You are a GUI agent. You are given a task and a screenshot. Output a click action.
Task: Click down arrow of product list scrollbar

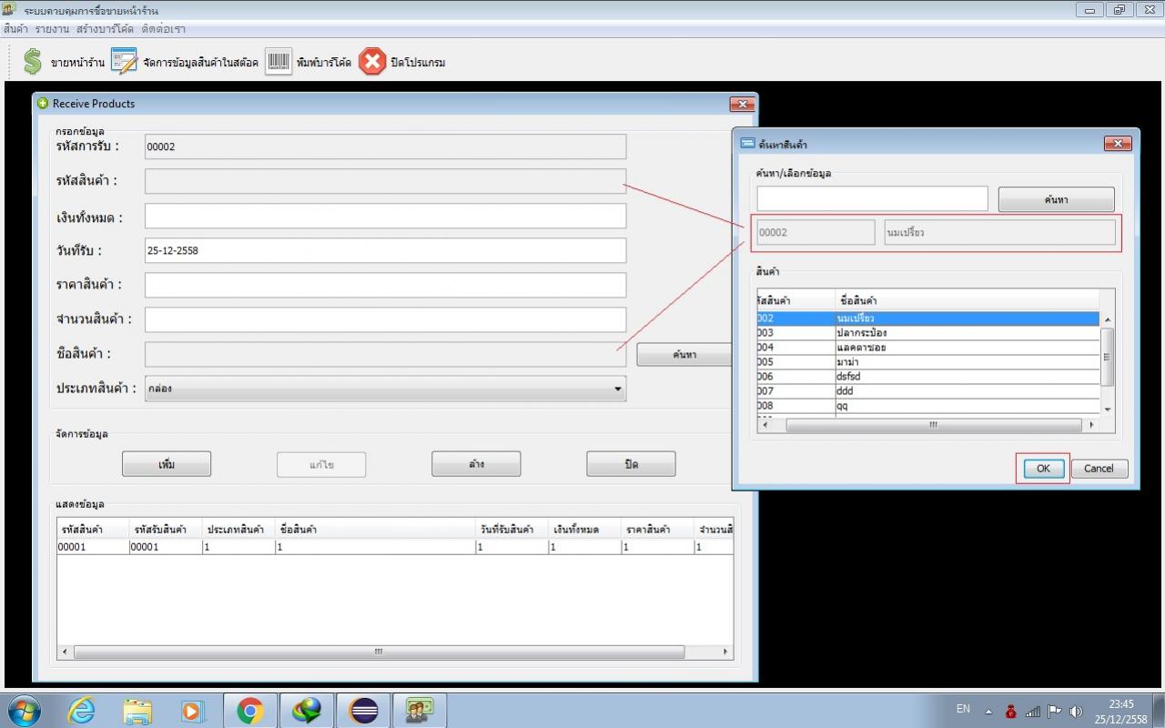point(1107,409)
